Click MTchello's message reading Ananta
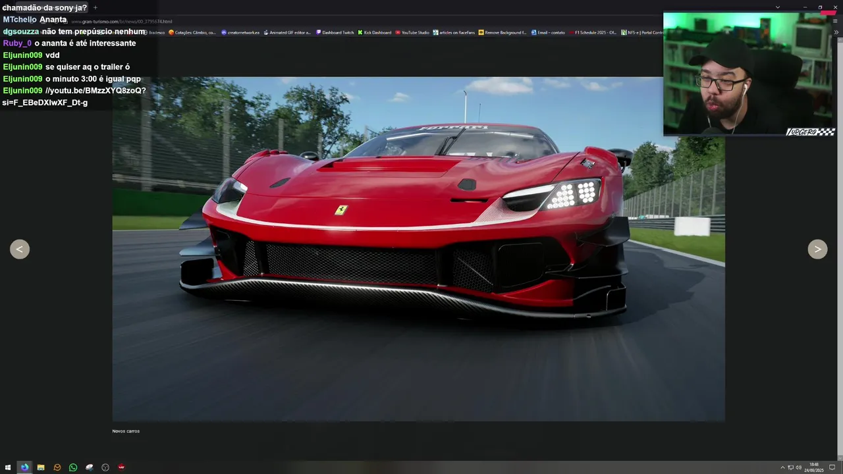The height and width of the screenshot is (474, 843). (53, 20)
